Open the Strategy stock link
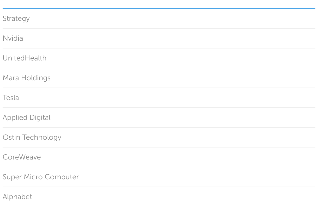Screen dimensions: 318x209 pos(16,19)
